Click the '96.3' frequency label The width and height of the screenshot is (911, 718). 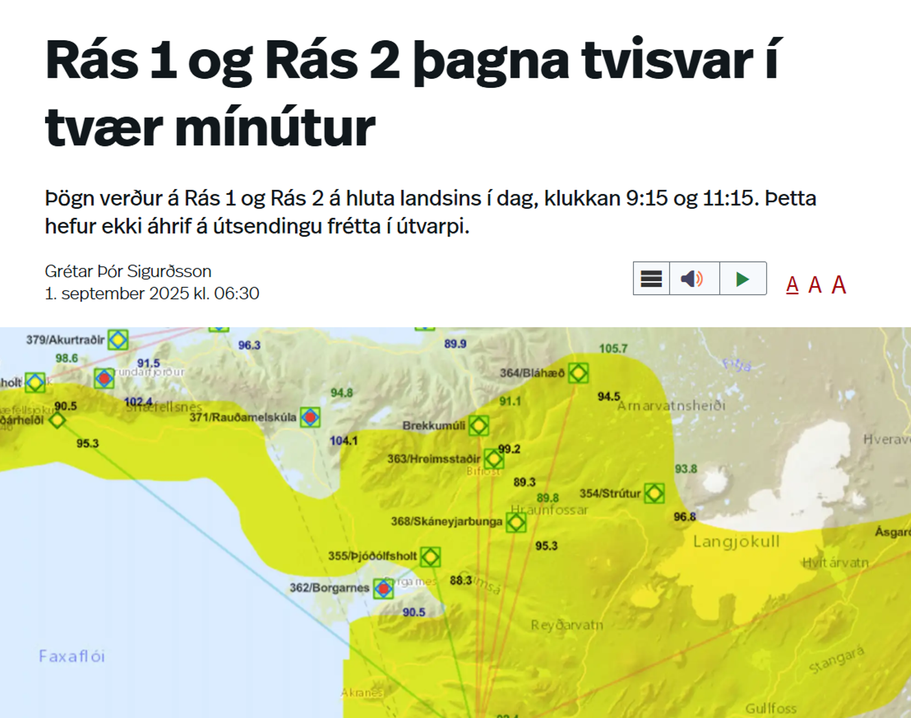pyautogui.click(x=249, y=345)
